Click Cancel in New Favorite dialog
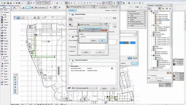Image resolution: width=186 pixels, height=105 pixels. click(x=93, y=41)
